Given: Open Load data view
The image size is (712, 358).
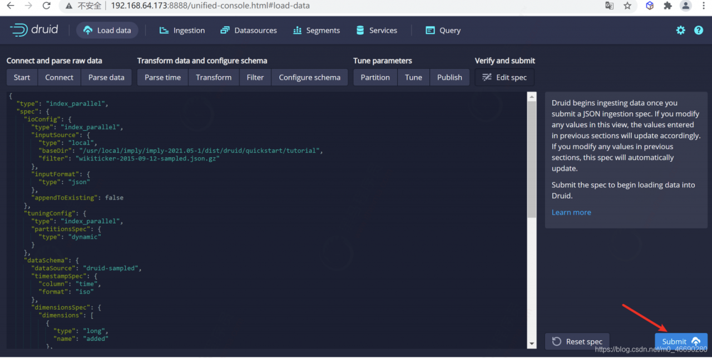Looking at the screenshot, I should click(x=107, y=30).
